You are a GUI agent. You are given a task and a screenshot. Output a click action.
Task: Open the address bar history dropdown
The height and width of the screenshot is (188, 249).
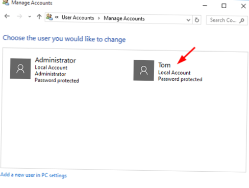point(188,20)
